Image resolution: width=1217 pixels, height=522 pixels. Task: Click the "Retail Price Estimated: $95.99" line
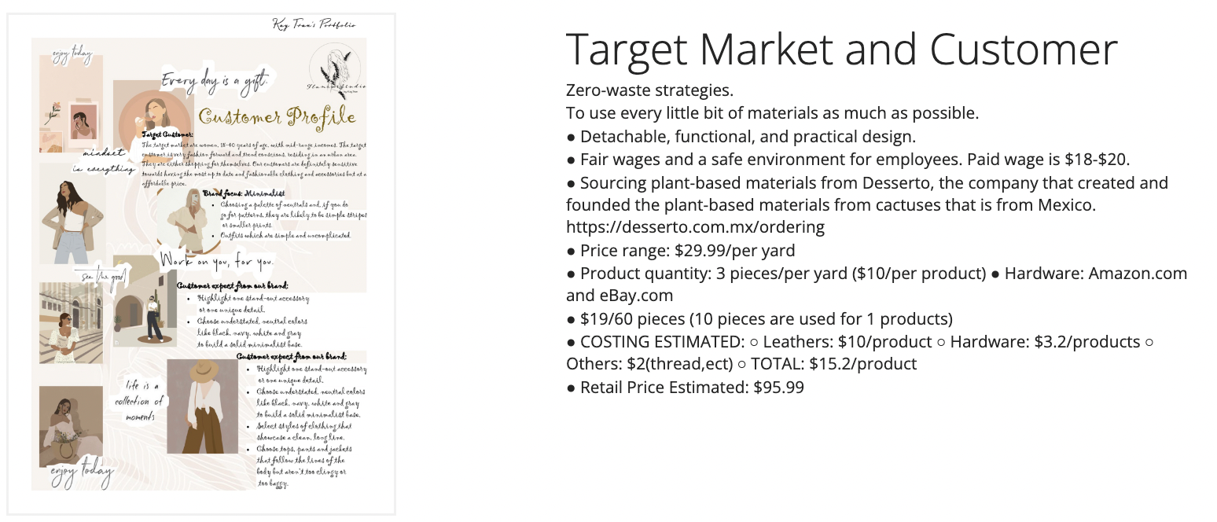click(x=685, y=388)
